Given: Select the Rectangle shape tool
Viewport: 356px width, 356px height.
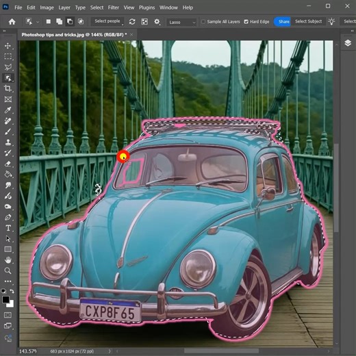Looking at the screenshot, I should (8, 249).
